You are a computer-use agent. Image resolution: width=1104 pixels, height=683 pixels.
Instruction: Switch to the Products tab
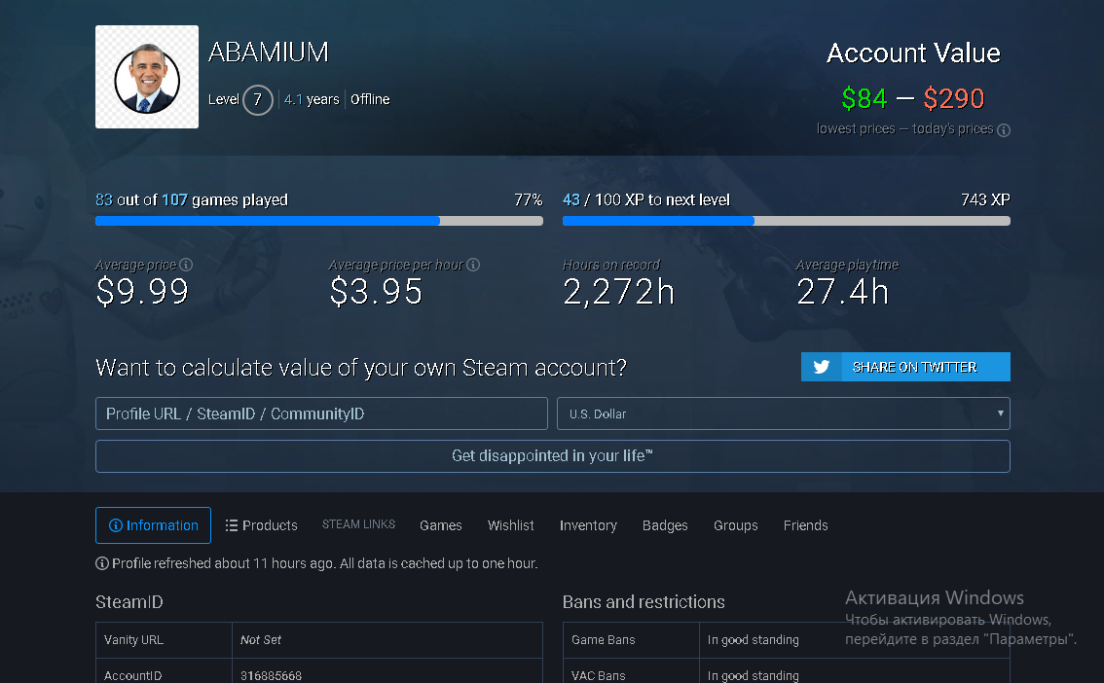click(261, 525)
